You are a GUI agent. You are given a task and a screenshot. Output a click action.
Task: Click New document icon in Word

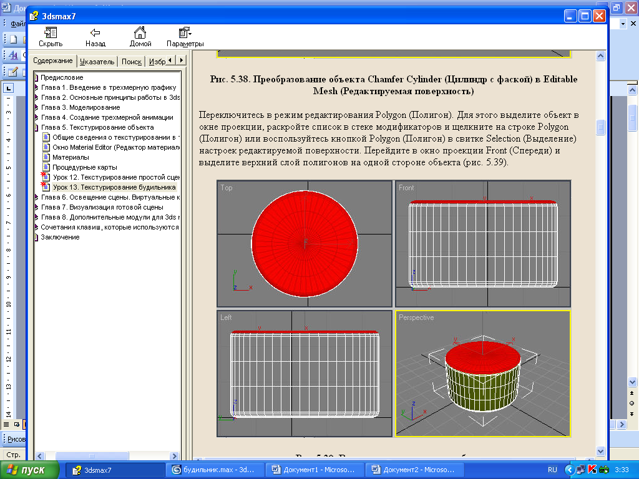[14, 39]
